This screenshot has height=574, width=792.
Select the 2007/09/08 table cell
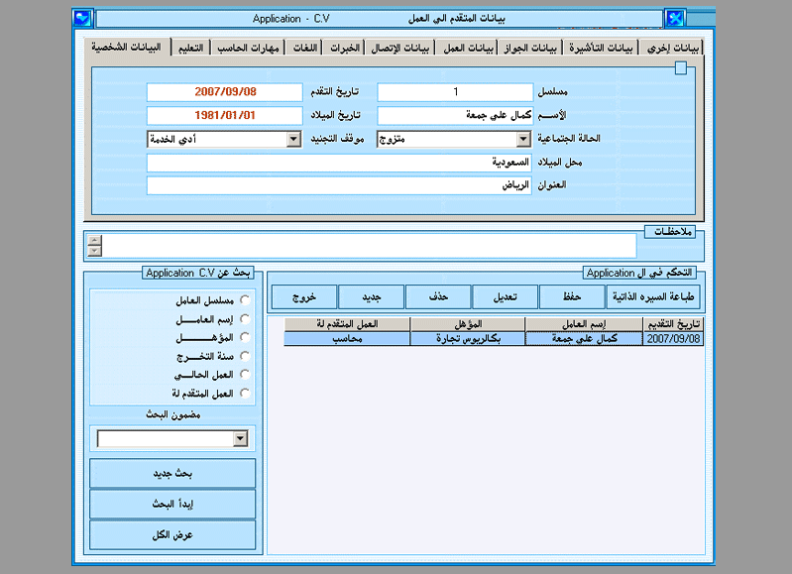click(x=673, y=339)
